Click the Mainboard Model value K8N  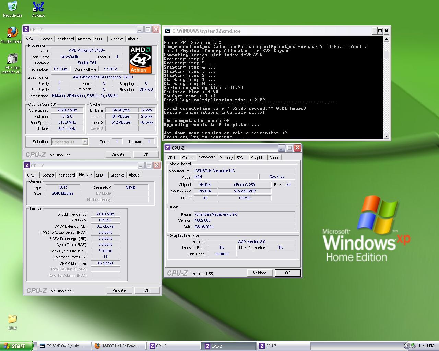[x=226, y=177]
